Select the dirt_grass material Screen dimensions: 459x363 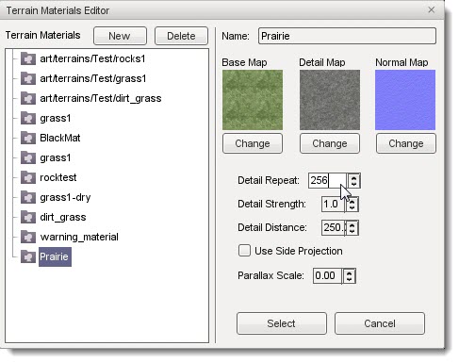[x=63, y=217]
